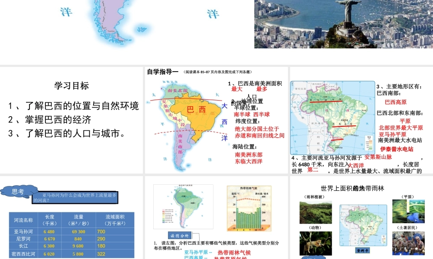Select the 土著居民 people photo
The height and width of the screenshot is (259, 433).
coord(408,243)
